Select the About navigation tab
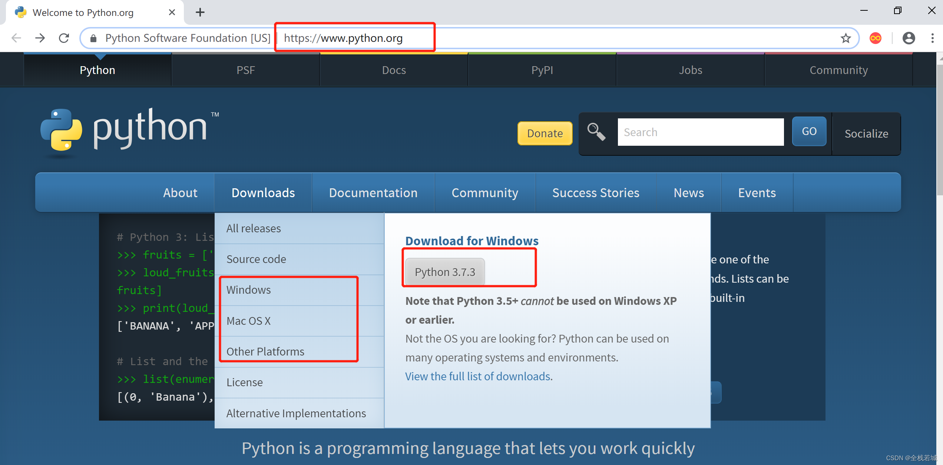 click(181, 193)
